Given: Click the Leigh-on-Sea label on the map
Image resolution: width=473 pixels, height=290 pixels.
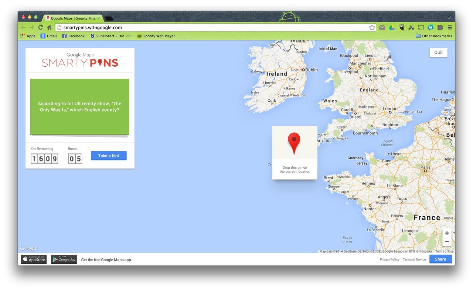Looking at the screenshot, I should (x=412, y=112).
